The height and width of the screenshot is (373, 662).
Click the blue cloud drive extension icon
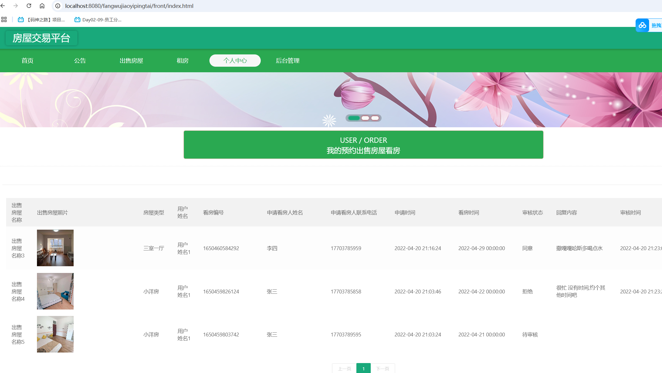[x=642, y=25]
